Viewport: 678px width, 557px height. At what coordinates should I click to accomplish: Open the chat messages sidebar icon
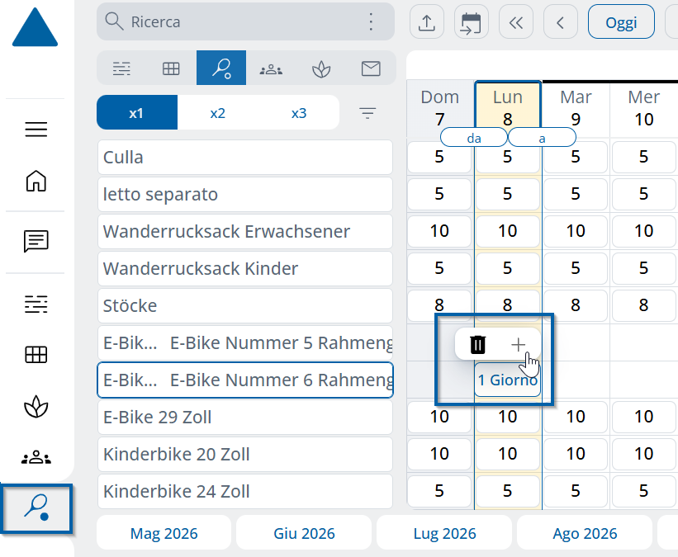tap(36, 241)
